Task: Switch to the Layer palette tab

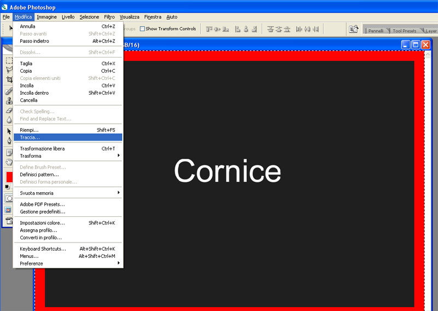Action: [x=431, y=31]
